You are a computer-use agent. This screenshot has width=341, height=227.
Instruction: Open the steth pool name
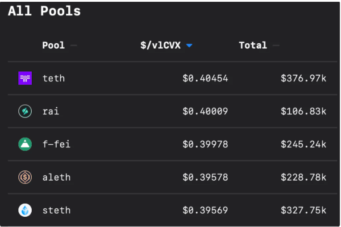click(x=57, y=210)
